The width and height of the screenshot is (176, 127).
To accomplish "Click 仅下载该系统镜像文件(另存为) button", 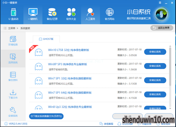I will [46, 116].
